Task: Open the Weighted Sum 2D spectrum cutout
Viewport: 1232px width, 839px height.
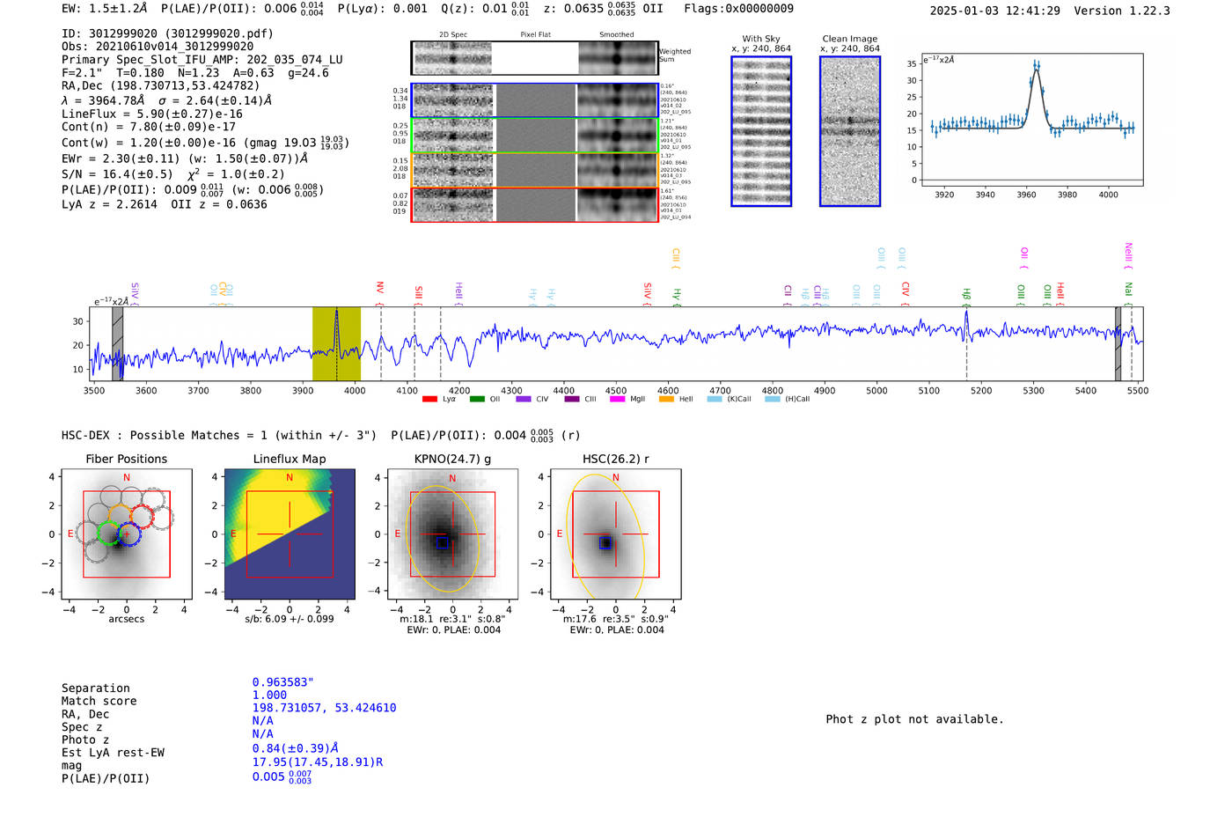Action: click(534, 58)
